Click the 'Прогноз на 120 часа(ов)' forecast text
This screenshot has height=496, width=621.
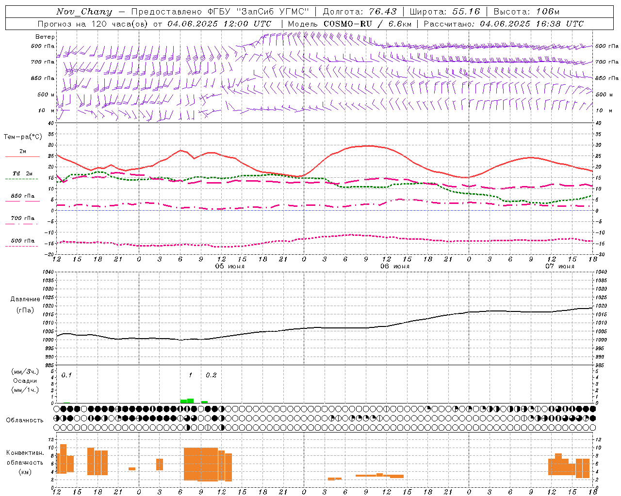tap(94, 24)
